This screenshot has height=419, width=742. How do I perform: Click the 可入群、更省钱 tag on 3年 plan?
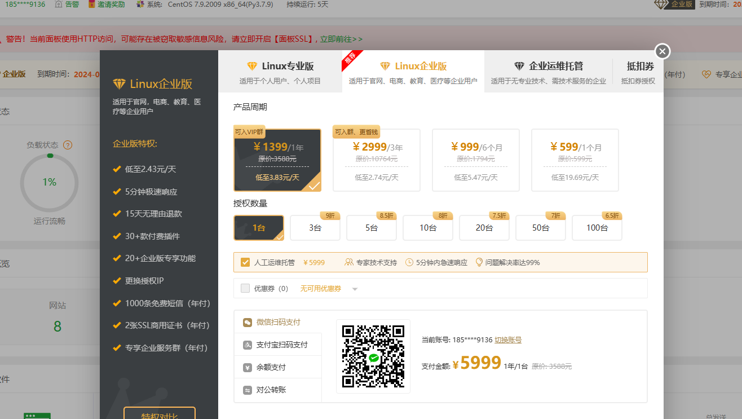(x=356, y=132)
